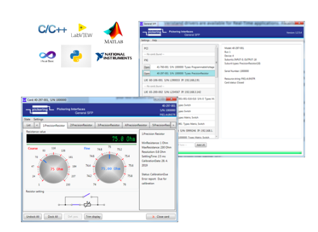The width and height of the screenshot is (318, 232).
Task: Select the 41-760-001 ProgrammableVoltage row
Action: coord(179,67)
